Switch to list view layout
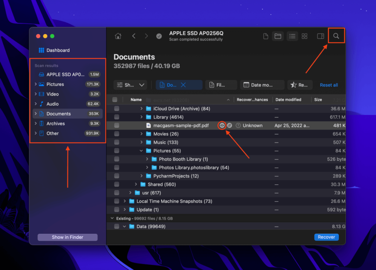376x270 pixels. (292, 36)
